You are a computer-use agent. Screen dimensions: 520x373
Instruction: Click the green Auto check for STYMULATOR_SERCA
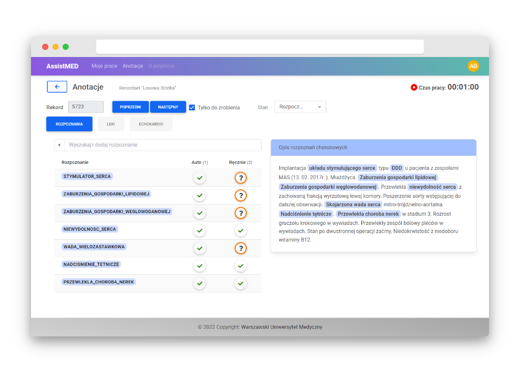pos(199,178)
